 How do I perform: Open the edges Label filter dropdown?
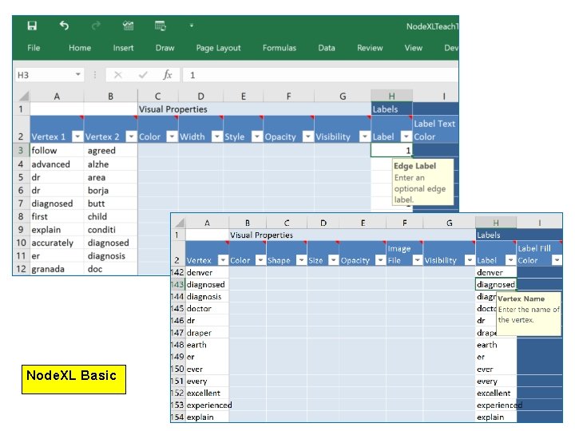point(406,136)
